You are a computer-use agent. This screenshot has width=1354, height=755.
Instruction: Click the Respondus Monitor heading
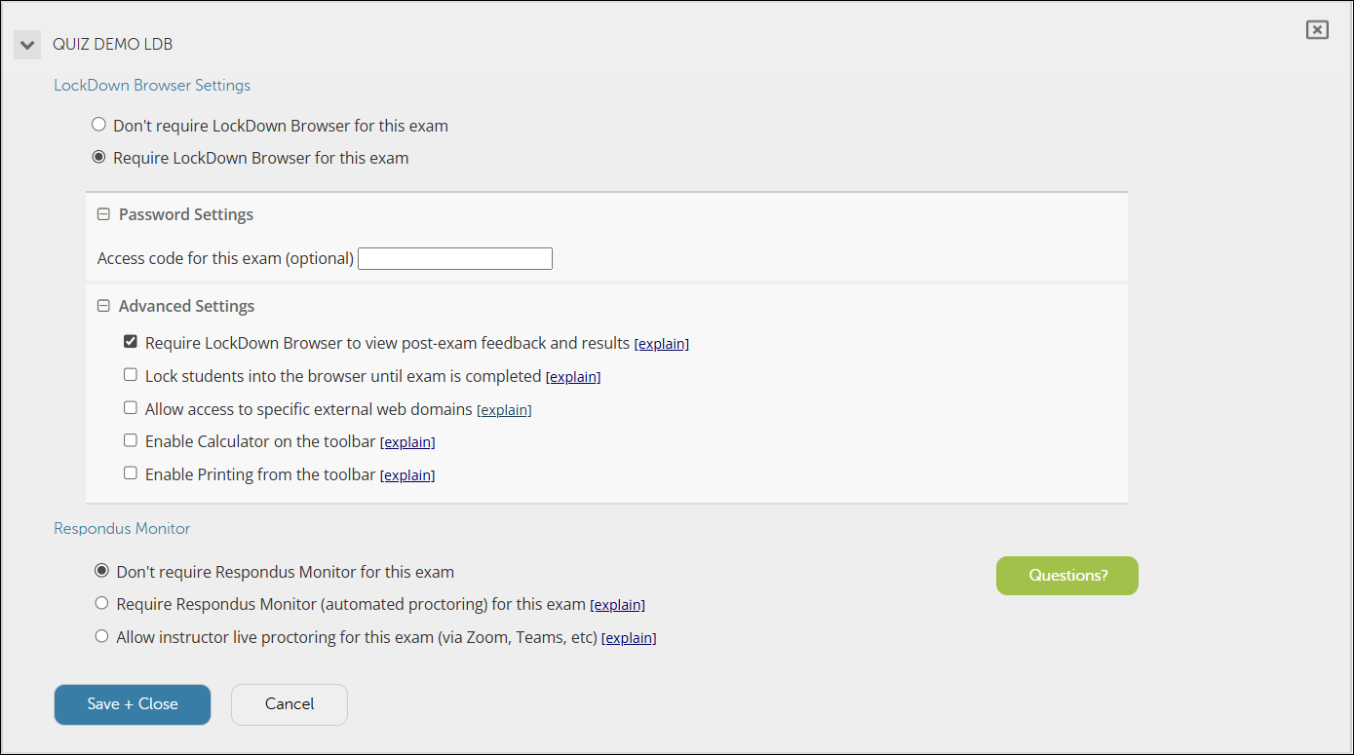pyautogui.click(x=122, y=528)
